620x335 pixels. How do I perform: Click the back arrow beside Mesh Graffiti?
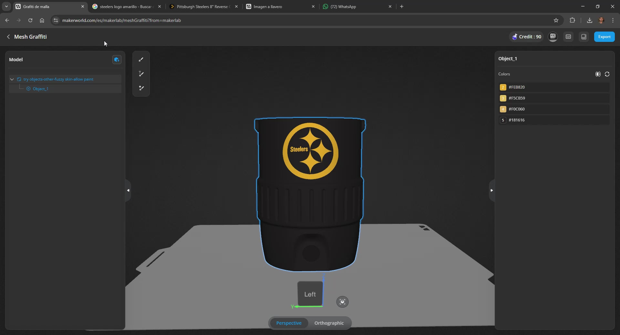click(8, 37)
